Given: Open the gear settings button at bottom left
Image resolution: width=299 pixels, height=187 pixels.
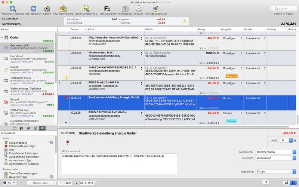Looking at the screenshot, I should pyautogui.click(x=4, y=183).
